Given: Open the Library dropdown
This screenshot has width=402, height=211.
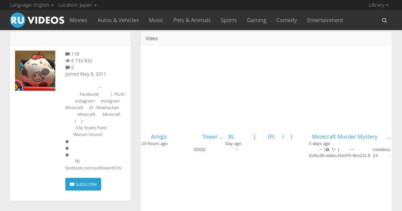Looking at the screenshot, I should (379, 5).
